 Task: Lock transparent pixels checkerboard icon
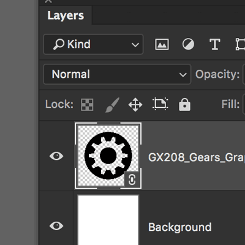(x=87, y=105)
